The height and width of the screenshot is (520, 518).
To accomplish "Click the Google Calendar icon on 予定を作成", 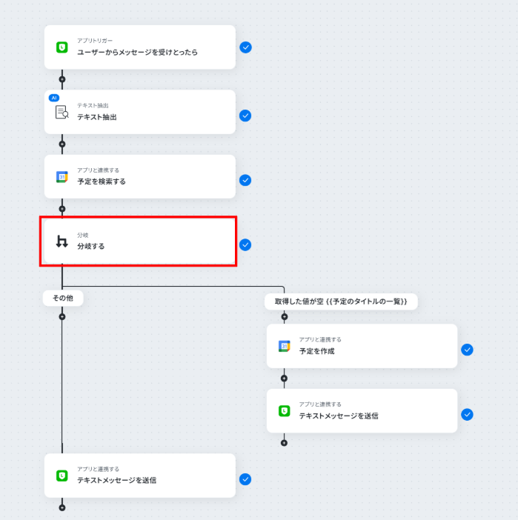I will pos(284,346).
